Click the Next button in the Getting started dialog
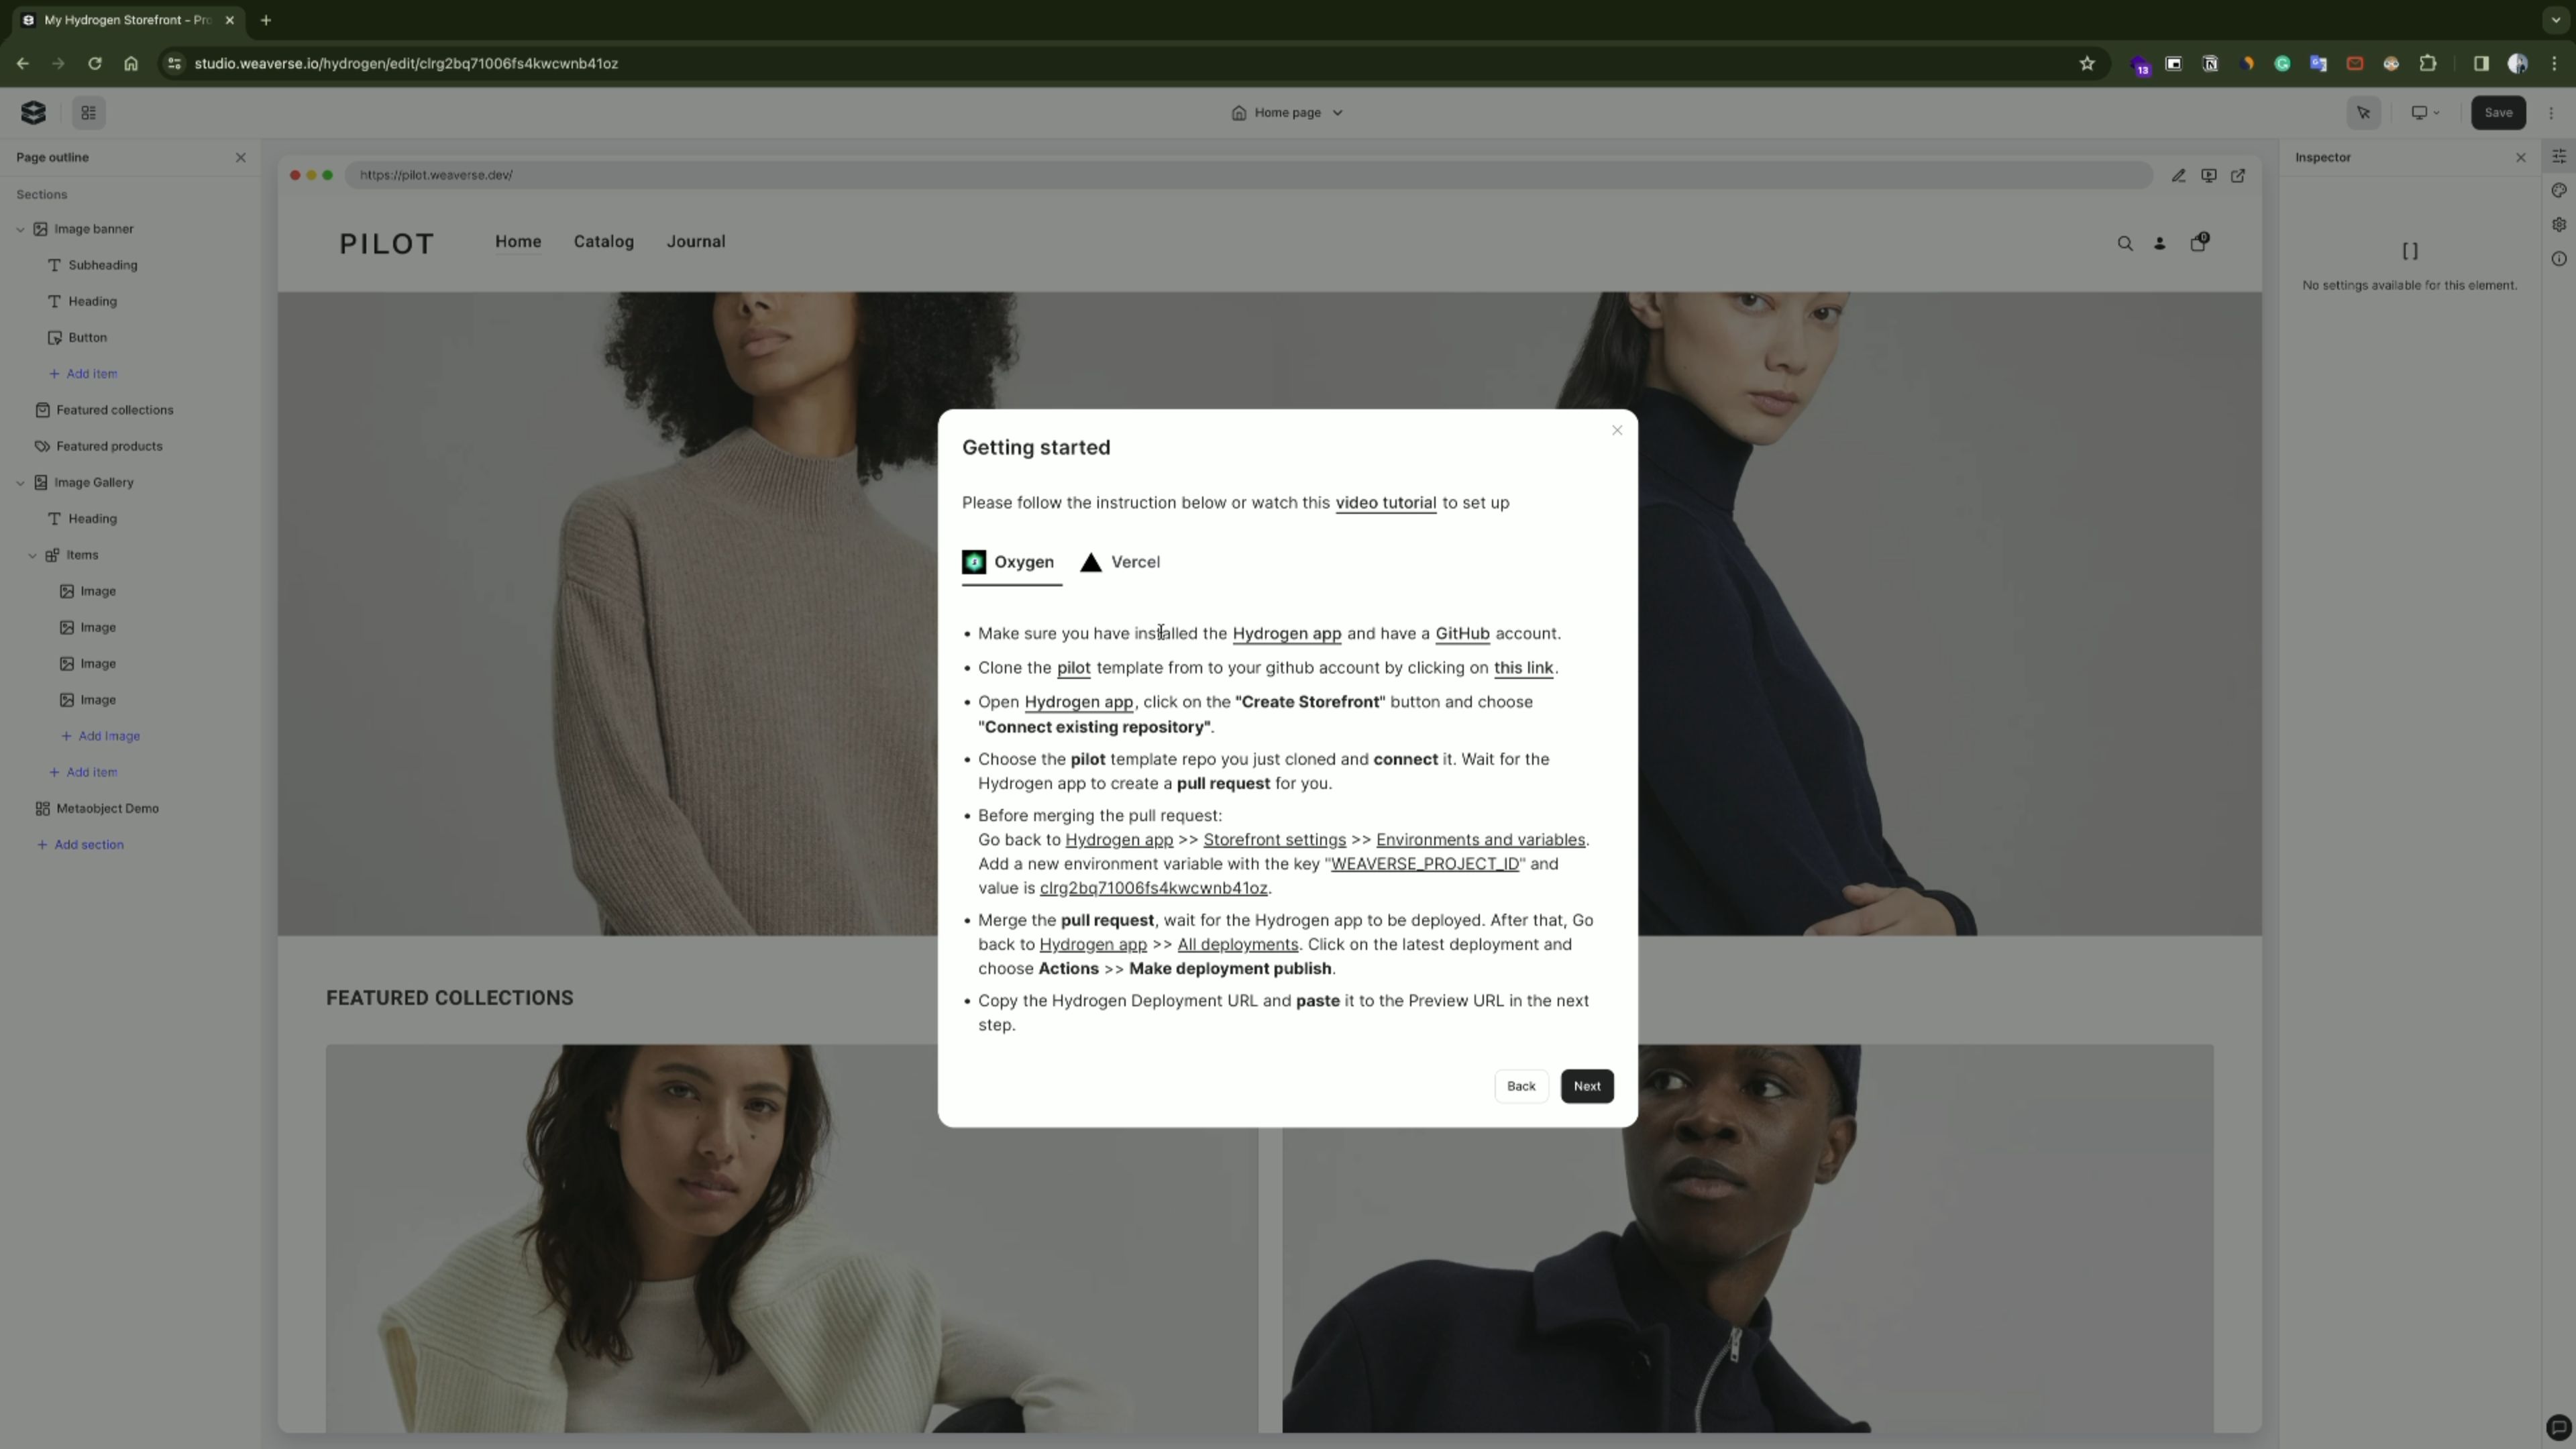This screenshot has height=1449, width=2576. click(1586, 1086)
